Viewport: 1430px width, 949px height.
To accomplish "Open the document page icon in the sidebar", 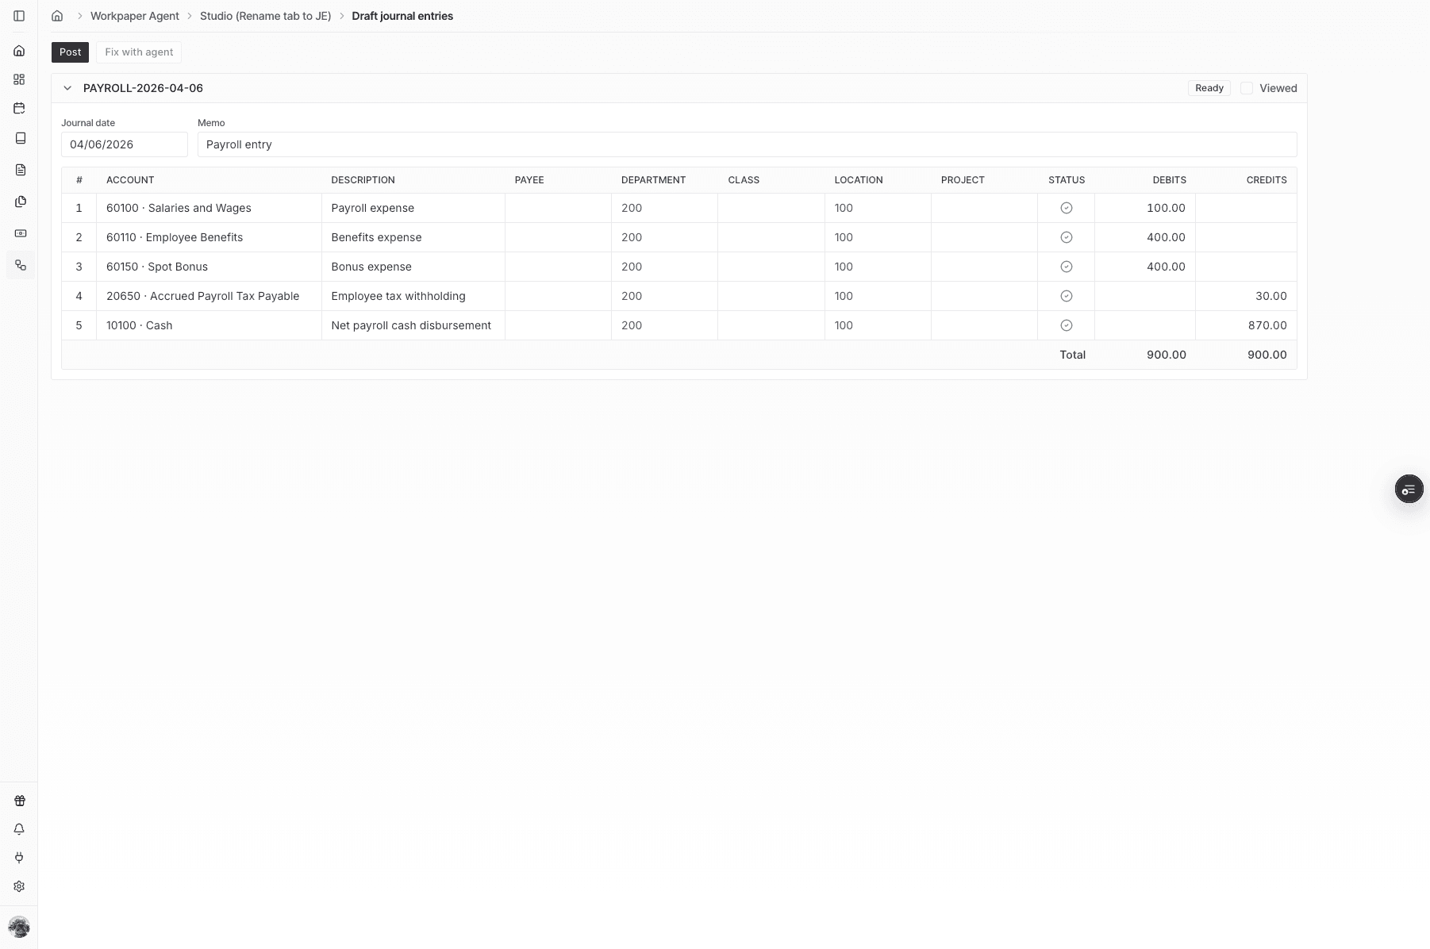I will (x=20, y=170).
